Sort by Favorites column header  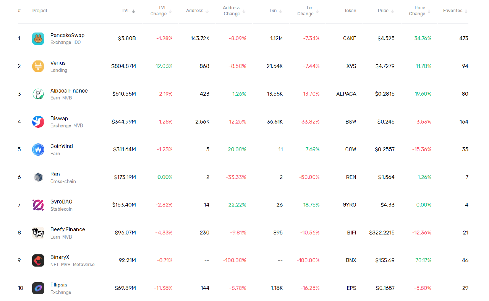455,11
